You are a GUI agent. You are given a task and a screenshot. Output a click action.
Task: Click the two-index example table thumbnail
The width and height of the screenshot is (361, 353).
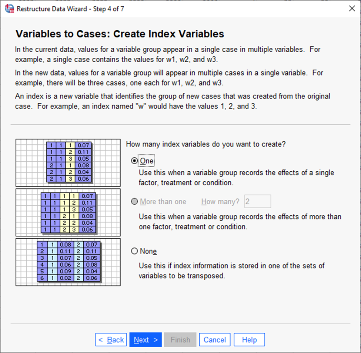click(68, 212)
